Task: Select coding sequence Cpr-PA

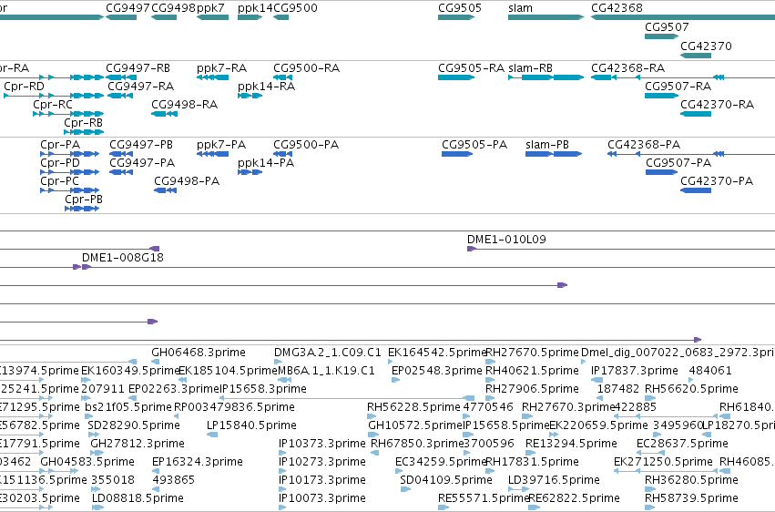Action: [60, 145]
